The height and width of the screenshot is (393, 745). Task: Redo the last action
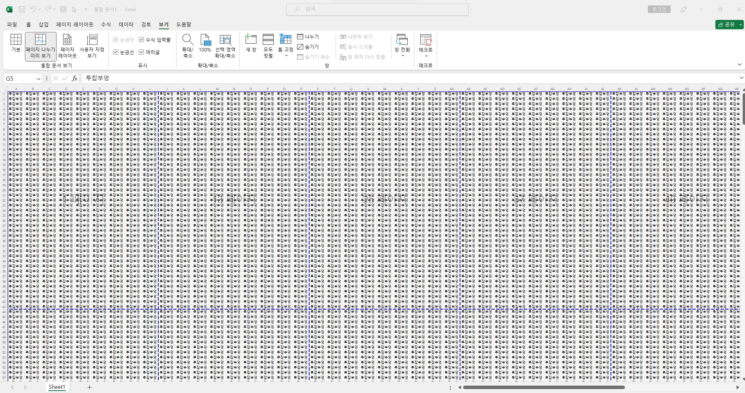[x=48, y=9]
